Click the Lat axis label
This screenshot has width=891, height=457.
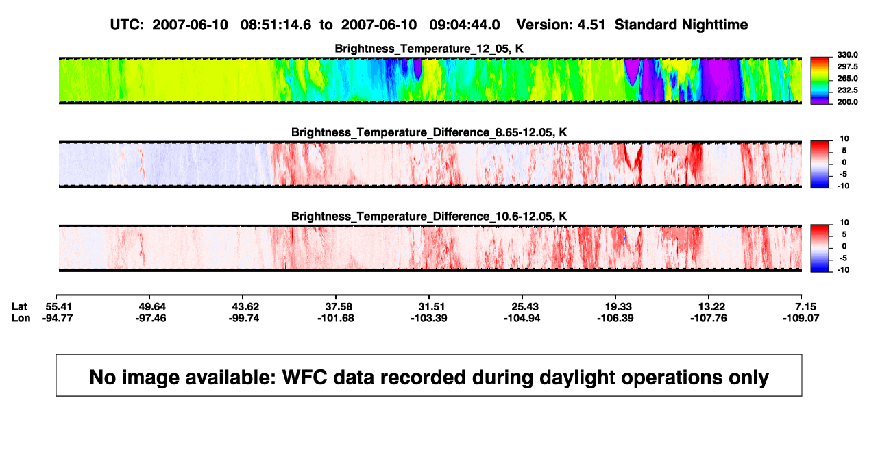[x=20, y=306]
